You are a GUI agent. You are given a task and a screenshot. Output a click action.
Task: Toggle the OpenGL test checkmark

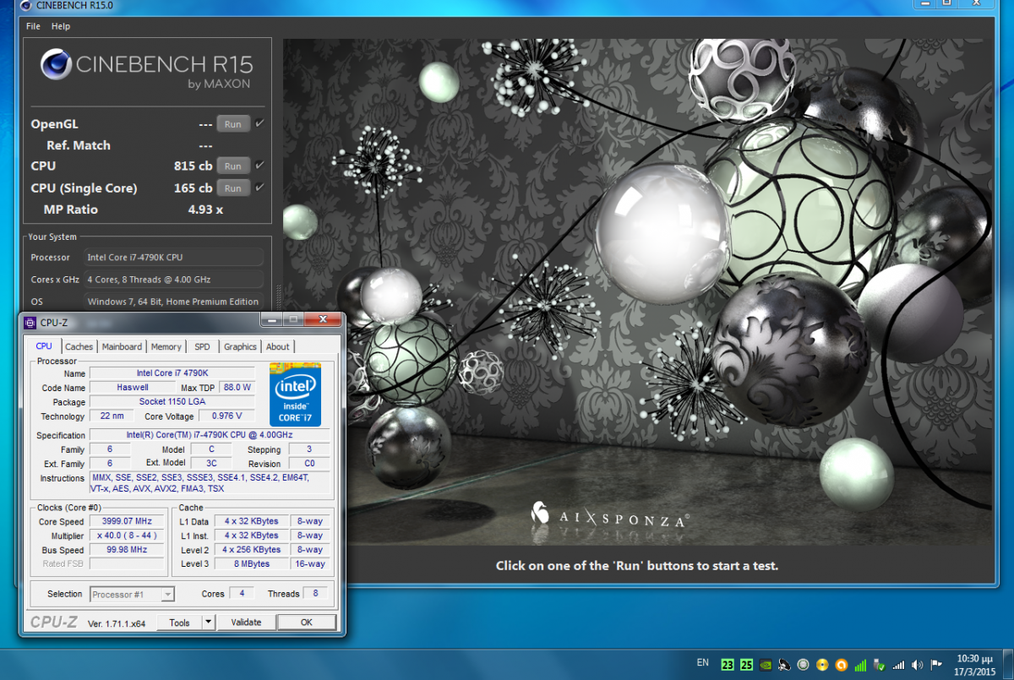[x=259, y=123]
